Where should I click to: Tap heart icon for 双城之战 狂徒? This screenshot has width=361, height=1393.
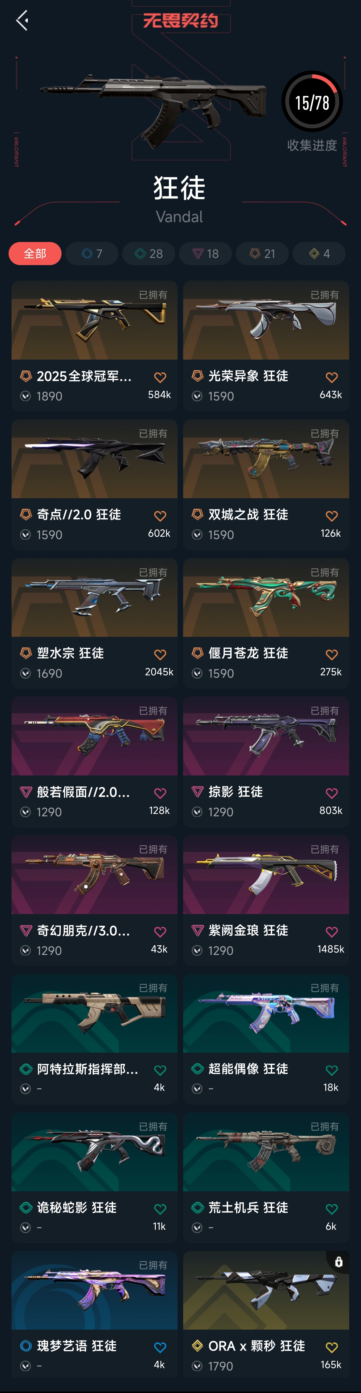coord(332,516)
